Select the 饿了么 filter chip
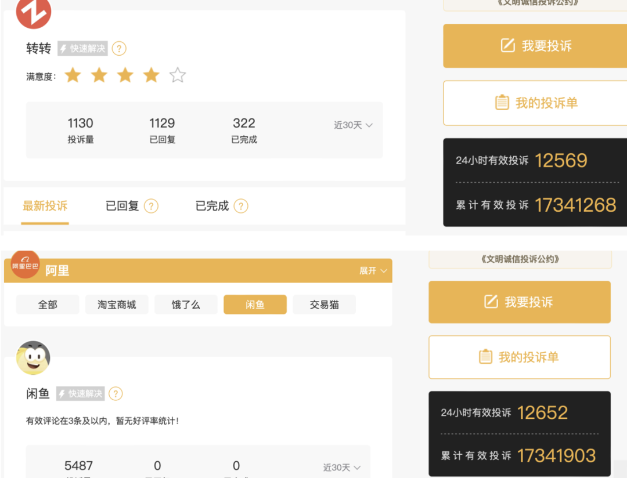The width and height of the screenshot is (627, 478). pos(186,305)
